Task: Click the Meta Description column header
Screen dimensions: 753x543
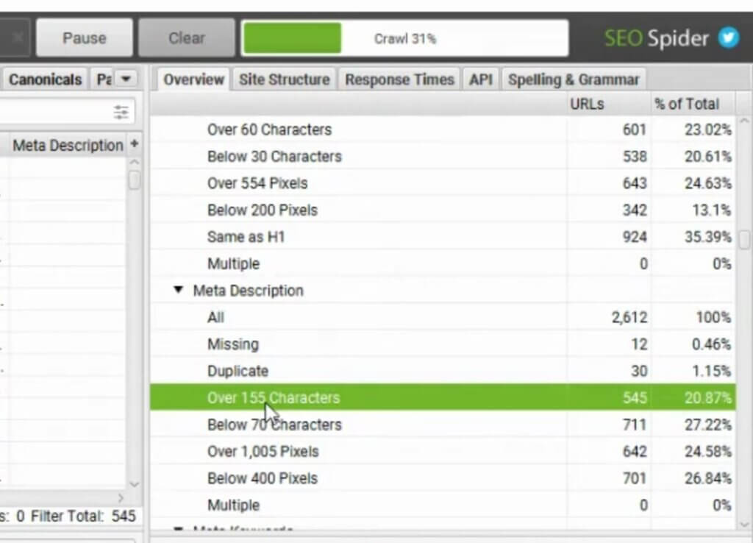Action: point(68,145)
